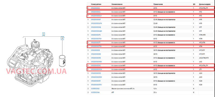Open part number 09G300039B

[96, 58]
